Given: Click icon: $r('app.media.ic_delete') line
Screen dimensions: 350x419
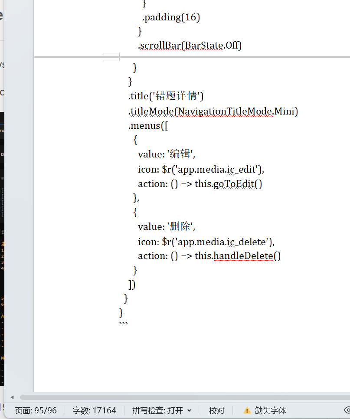Looking at the screenshot, I should [206, 242].
